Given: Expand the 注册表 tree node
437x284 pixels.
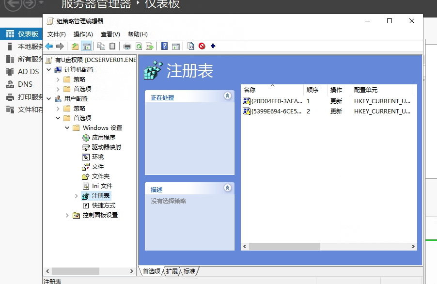Looking at the screenshot, I should coord(76,196).
